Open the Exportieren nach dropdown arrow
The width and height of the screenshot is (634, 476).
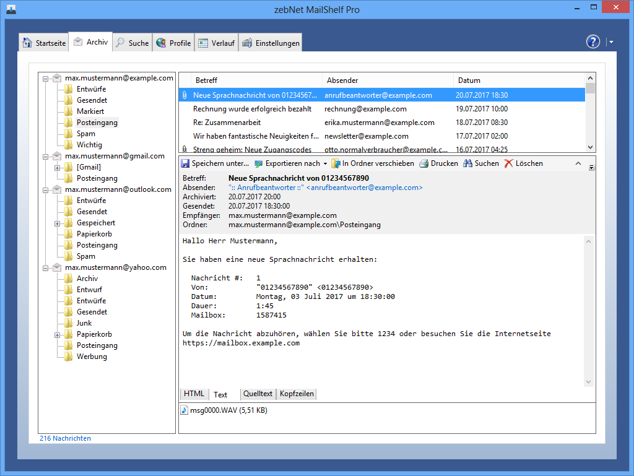tap(325, 163)
